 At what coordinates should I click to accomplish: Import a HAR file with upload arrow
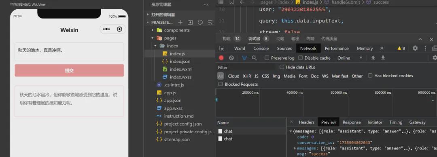[373, 58]
